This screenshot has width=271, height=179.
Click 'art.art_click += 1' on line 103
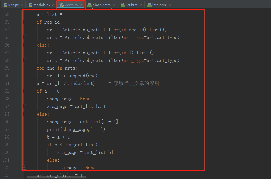pyautogui.click(x=59, y=175)
